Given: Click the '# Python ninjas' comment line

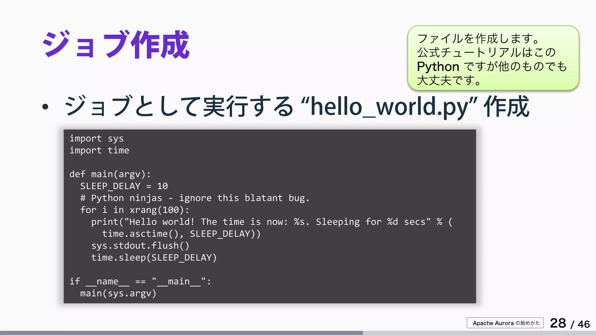Looking at the screenshot, I should tap(195, 198).
